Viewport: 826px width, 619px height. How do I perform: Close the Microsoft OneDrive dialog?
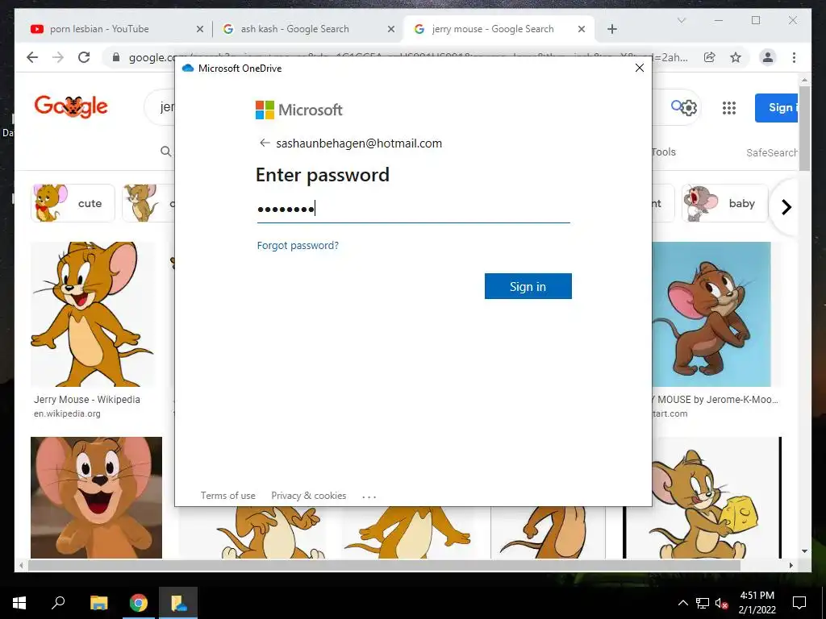click(640, 68)
